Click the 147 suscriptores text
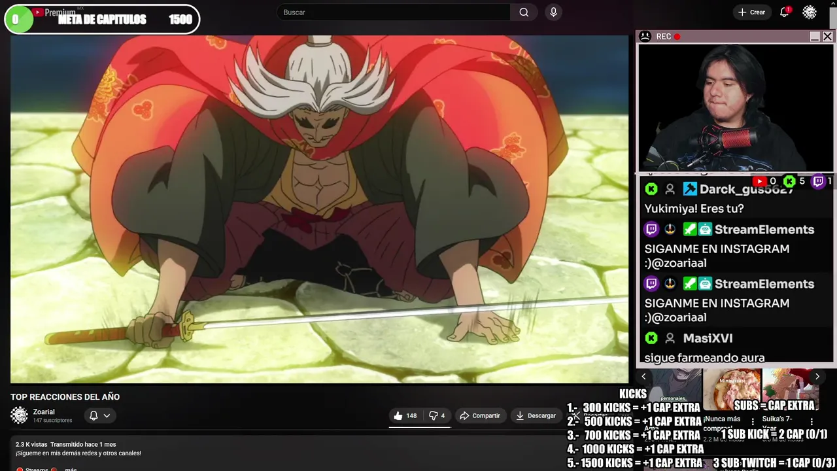 tap(52, 421)
